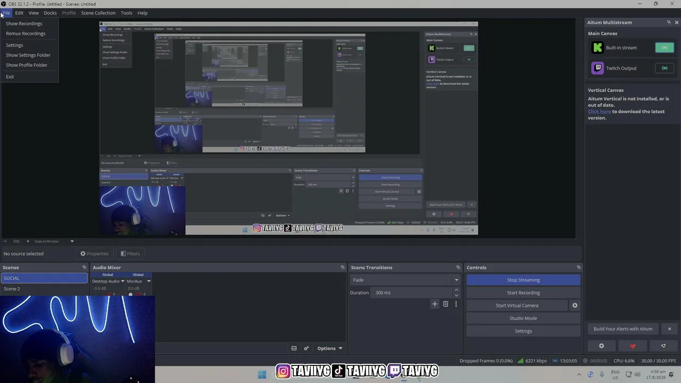
Task: Decrease transition duration with down arrow
Action: point(456,295)
